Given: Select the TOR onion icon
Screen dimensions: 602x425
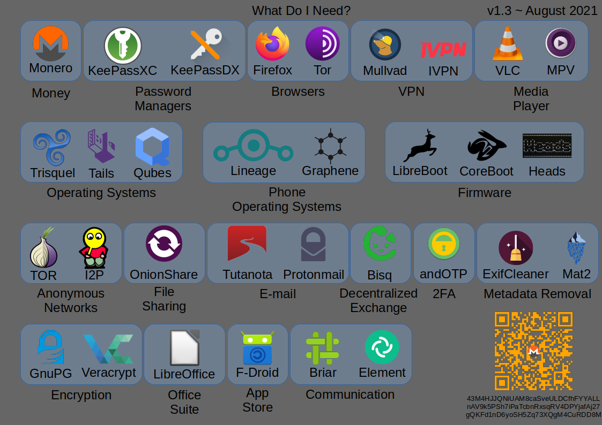Looking at the screenshot, I should point(44,248).
